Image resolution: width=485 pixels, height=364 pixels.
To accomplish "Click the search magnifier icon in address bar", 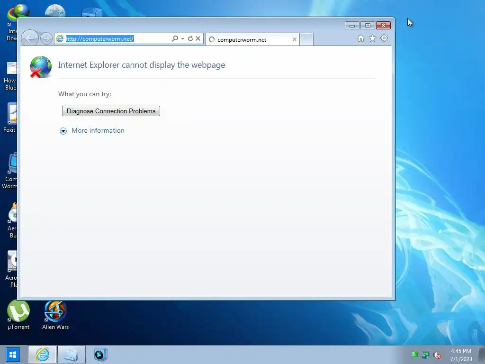I will [x=175, y=38].
